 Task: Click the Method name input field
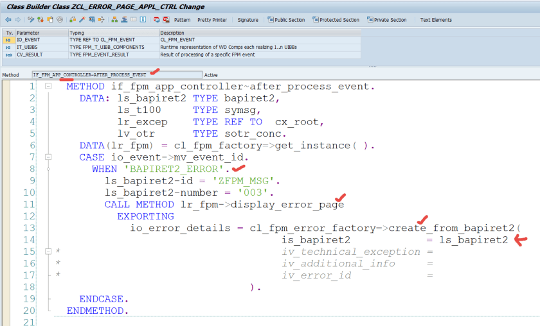click(x=116, y=74)
